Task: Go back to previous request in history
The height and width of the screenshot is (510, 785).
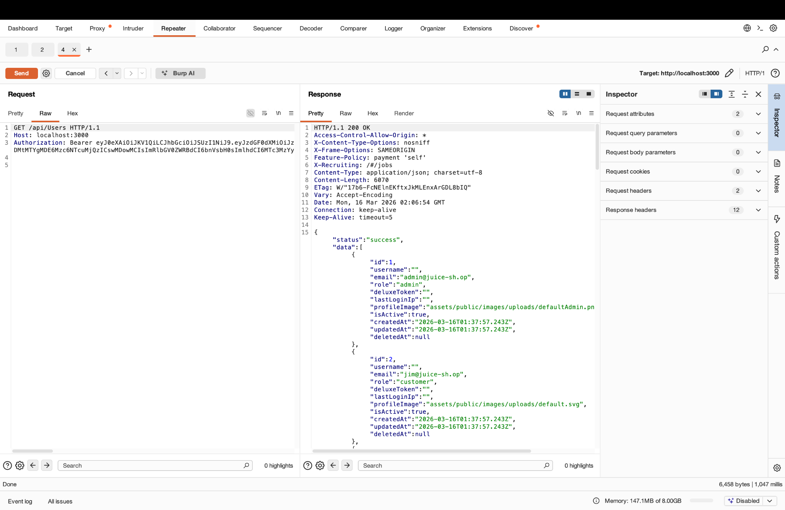Action: pos(106,73)
